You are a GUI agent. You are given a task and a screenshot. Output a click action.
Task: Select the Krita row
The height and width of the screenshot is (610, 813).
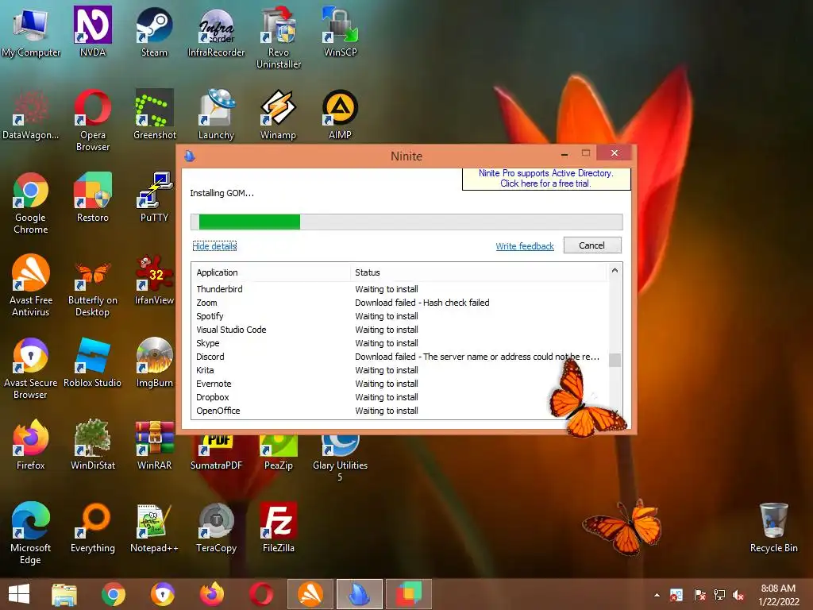point(399,370)
